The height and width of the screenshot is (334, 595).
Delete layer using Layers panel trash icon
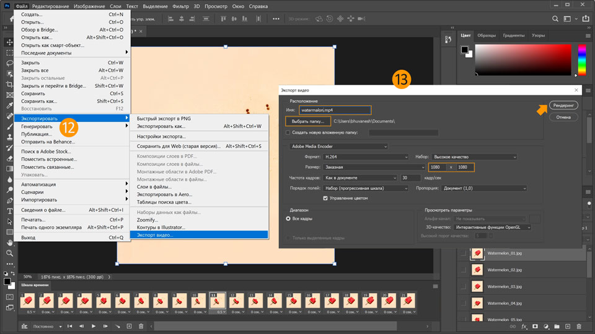click(x=579, y=326)
